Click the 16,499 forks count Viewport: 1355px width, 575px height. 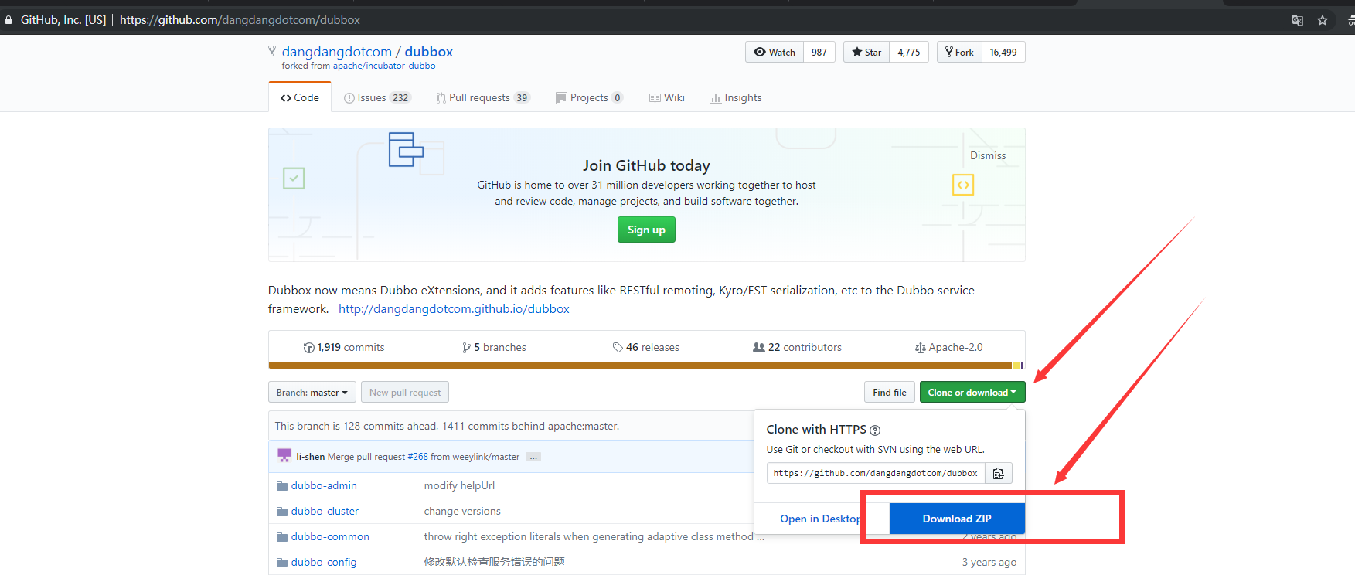[1003, 52]
